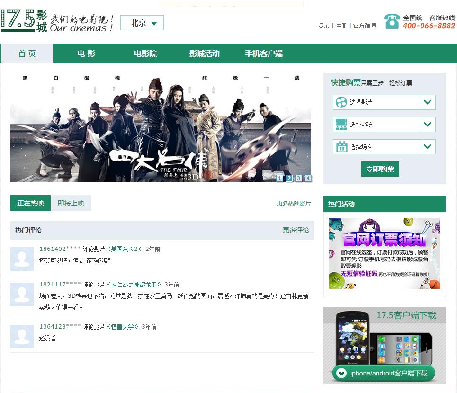Open the 更多热映影片 link
The height and width of the screenshot is (393, 457).
(294, 203)
